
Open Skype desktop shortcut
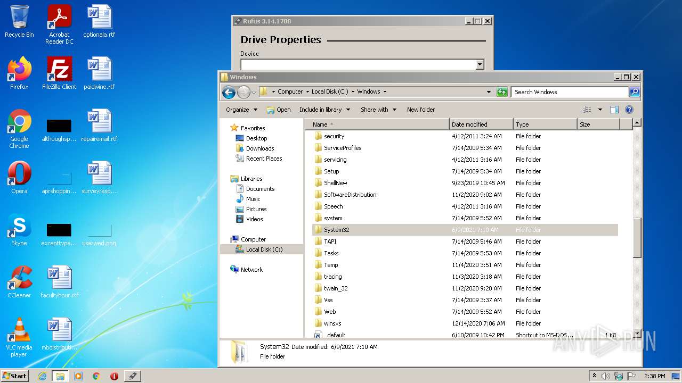19,230
